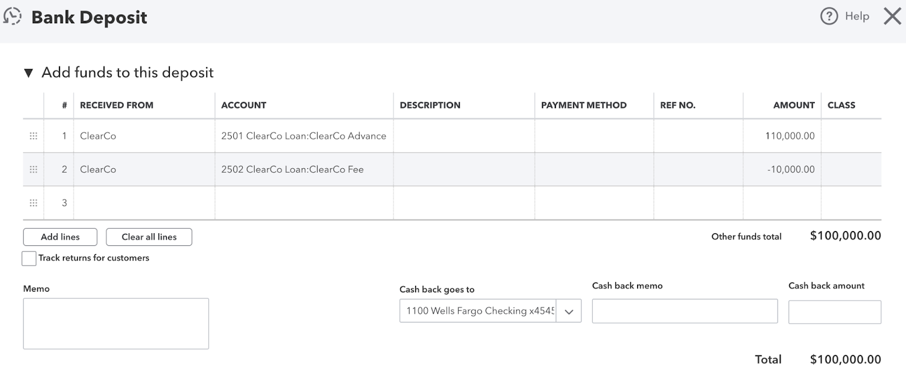Click the empty Account cell in row 3

(304, 203)
